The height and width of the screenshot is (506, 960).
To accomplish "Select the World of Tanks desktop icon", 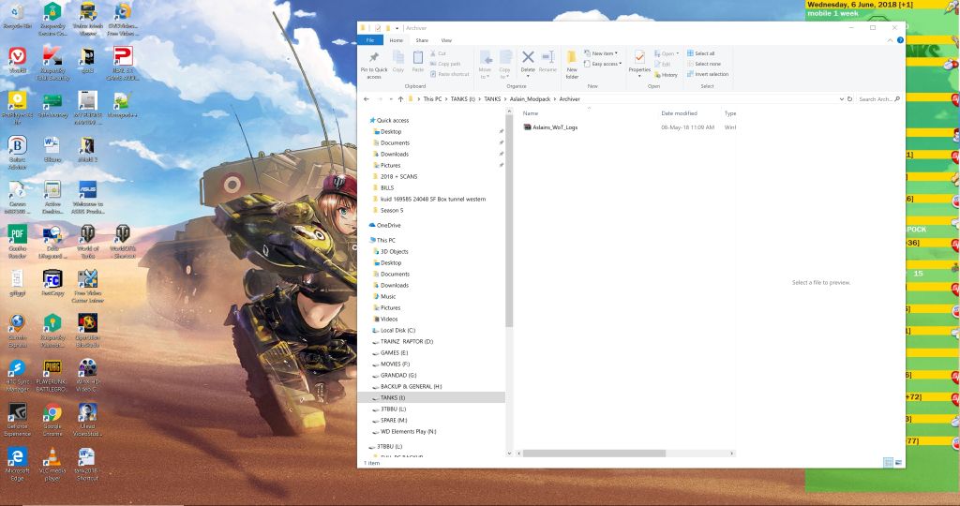I will point(87,242).
